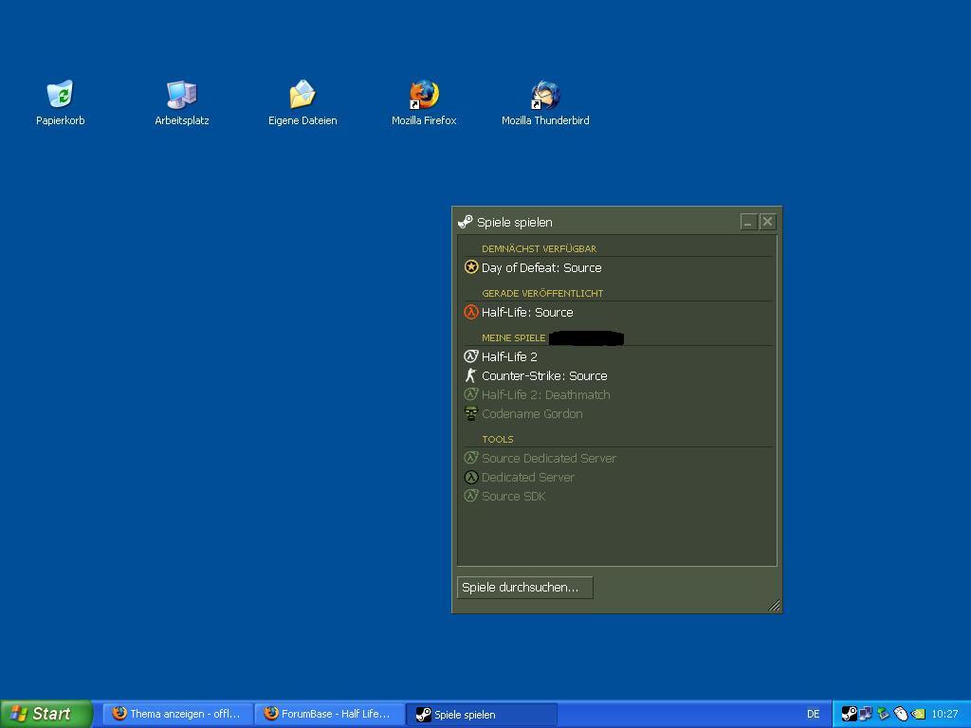Close the Spiele spielen window
Viewport: 971px width, 728px height.
[x=767, y=222]
